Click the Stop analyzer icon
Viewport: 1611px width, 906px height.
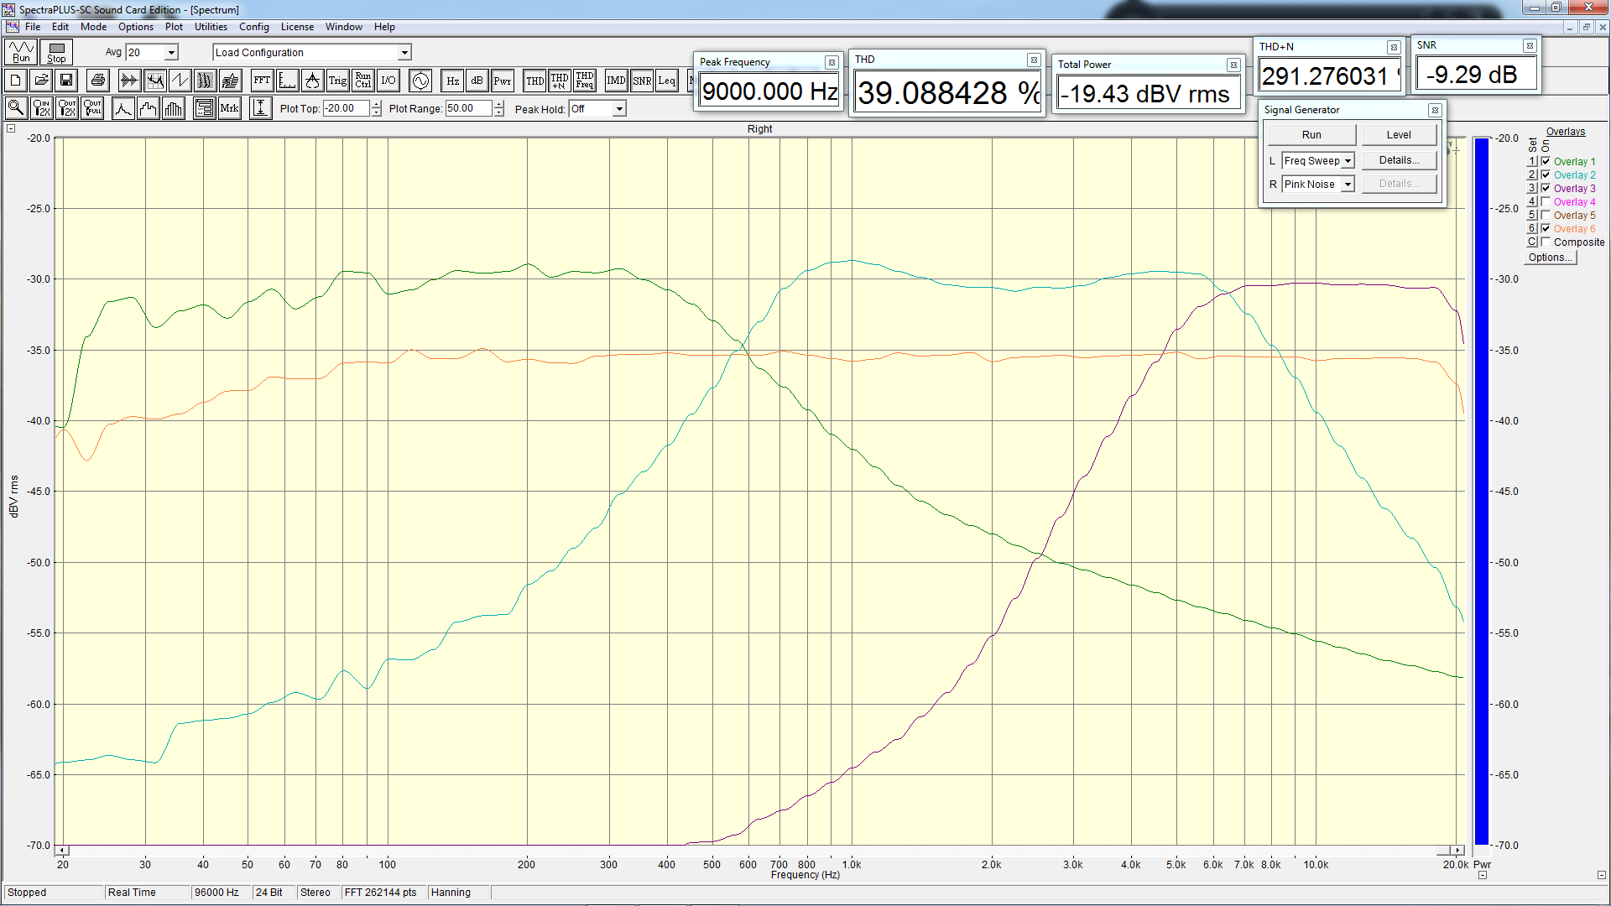(x=56, y=52)
